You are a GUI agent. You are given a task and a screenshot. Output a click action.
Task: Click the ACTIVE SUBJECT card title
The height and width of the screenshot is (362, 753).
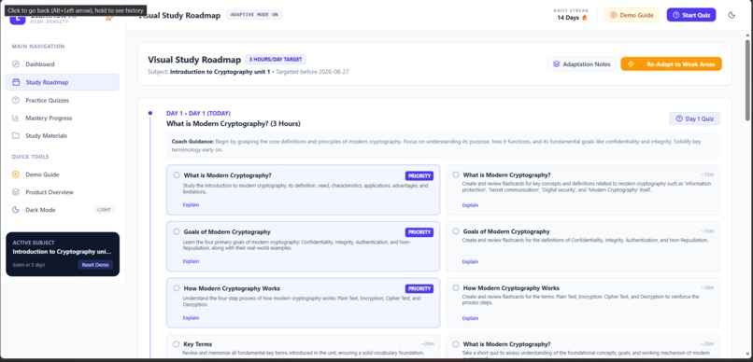(x=63, y=251)
